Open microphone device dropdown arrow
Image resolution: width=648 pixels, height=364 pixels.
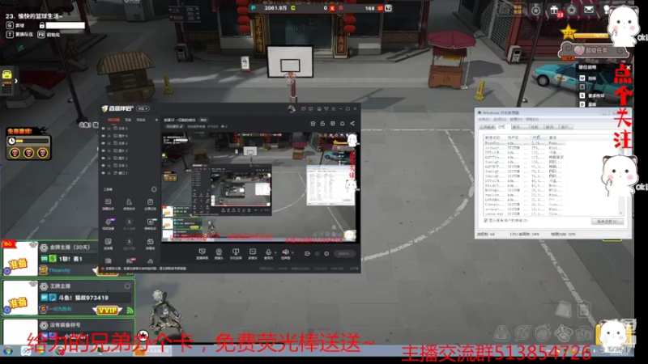(275, 252)
